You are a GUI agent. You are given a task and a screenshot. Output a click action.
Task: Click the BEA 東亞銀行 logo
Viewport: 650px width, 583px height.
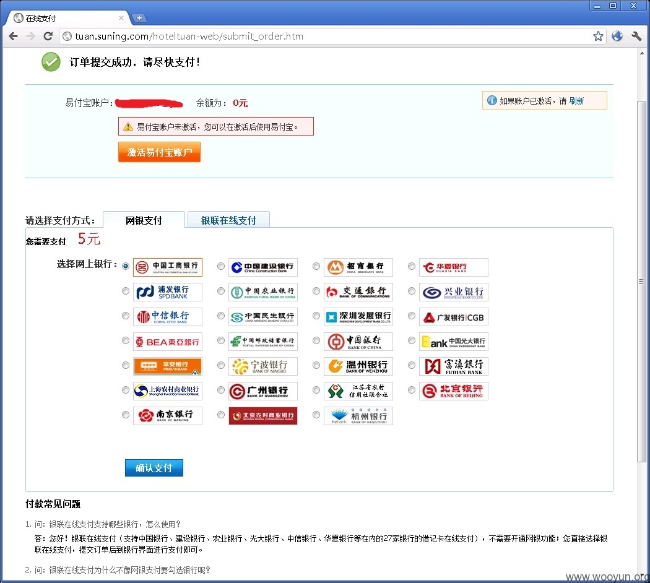click(x=168, y=342)
